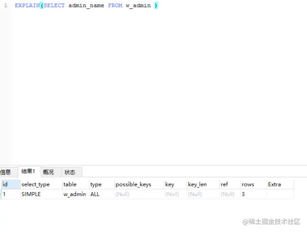
Task: Click the rows column header
Action: (x=254, y=184)
